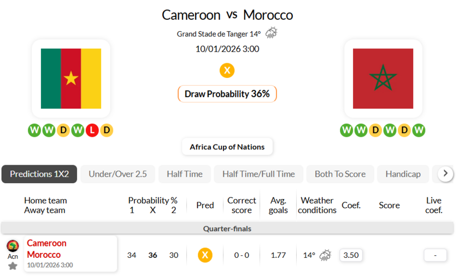Toggle the favorite star for Cameroon–Morocco match
The width and height of the screenshot is (459, 277).
13,266
